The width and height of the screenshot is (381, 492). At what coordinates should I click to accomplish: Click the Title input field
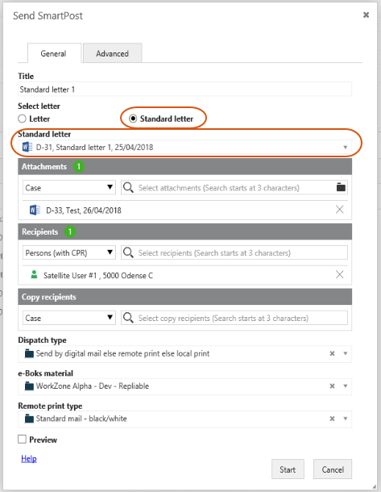pos(184,90)
